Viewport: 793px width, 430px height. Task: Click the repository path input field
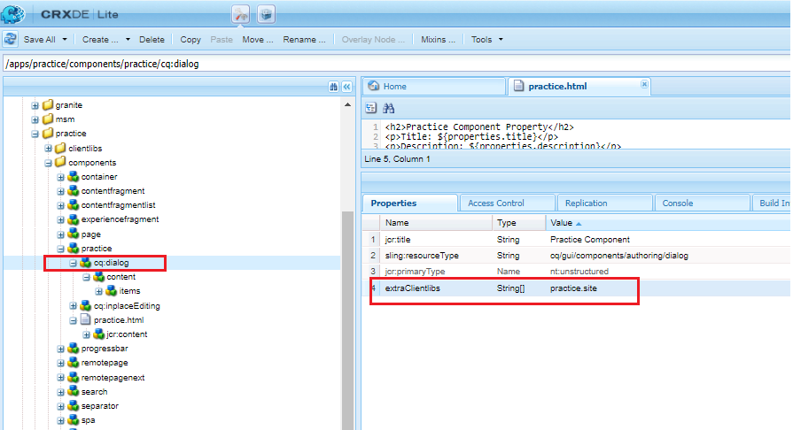coord(397,64)
